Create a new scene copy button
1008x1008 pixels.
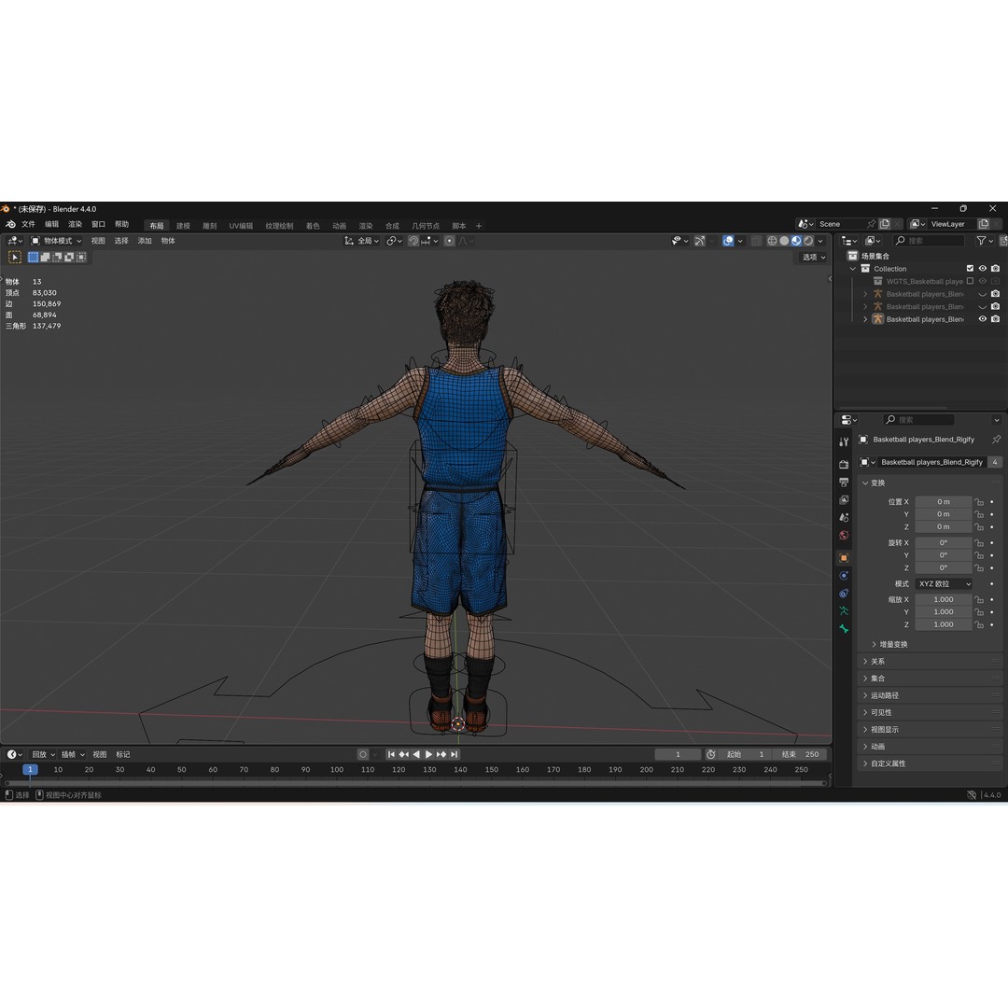885,224
